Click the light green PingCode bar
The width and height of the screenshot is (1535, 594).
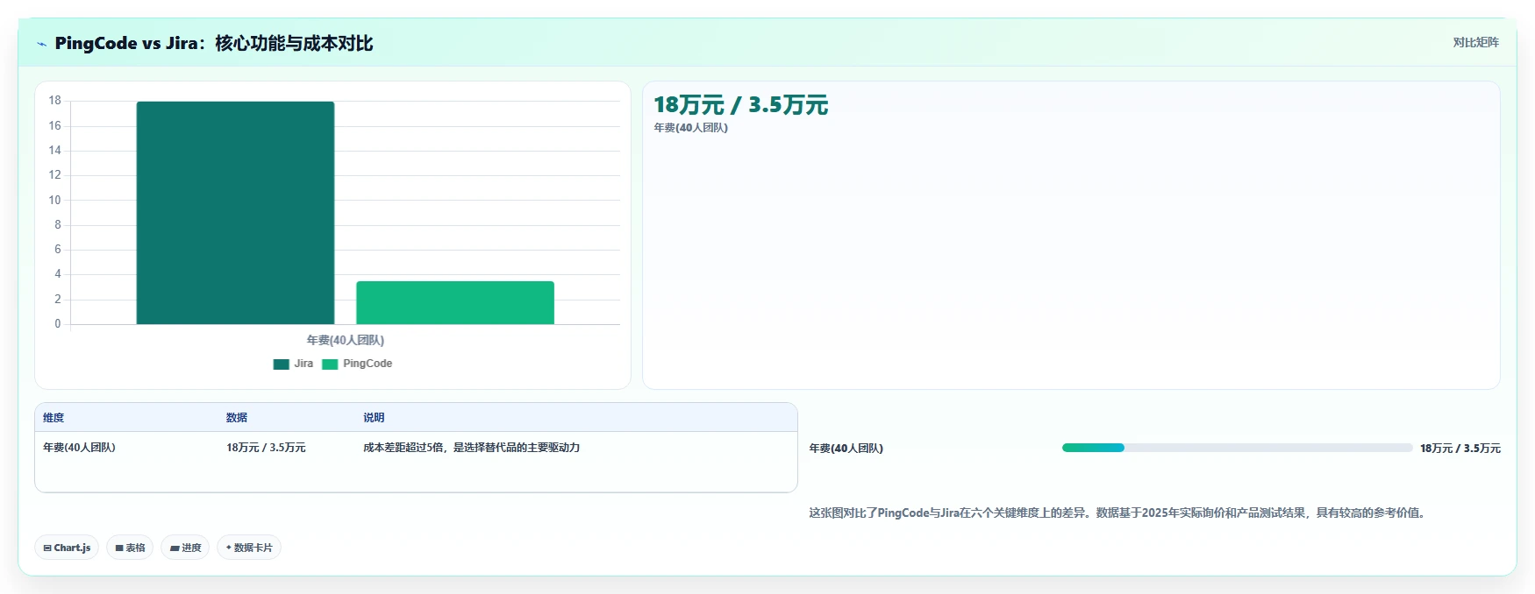click(x=455, y=302)
